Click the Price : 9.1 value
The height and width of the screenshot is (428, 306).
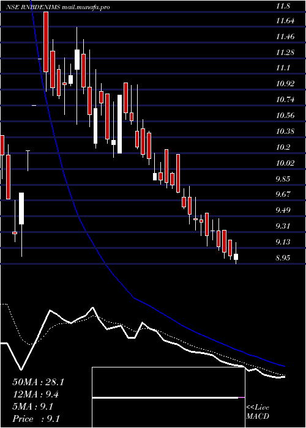36,419
